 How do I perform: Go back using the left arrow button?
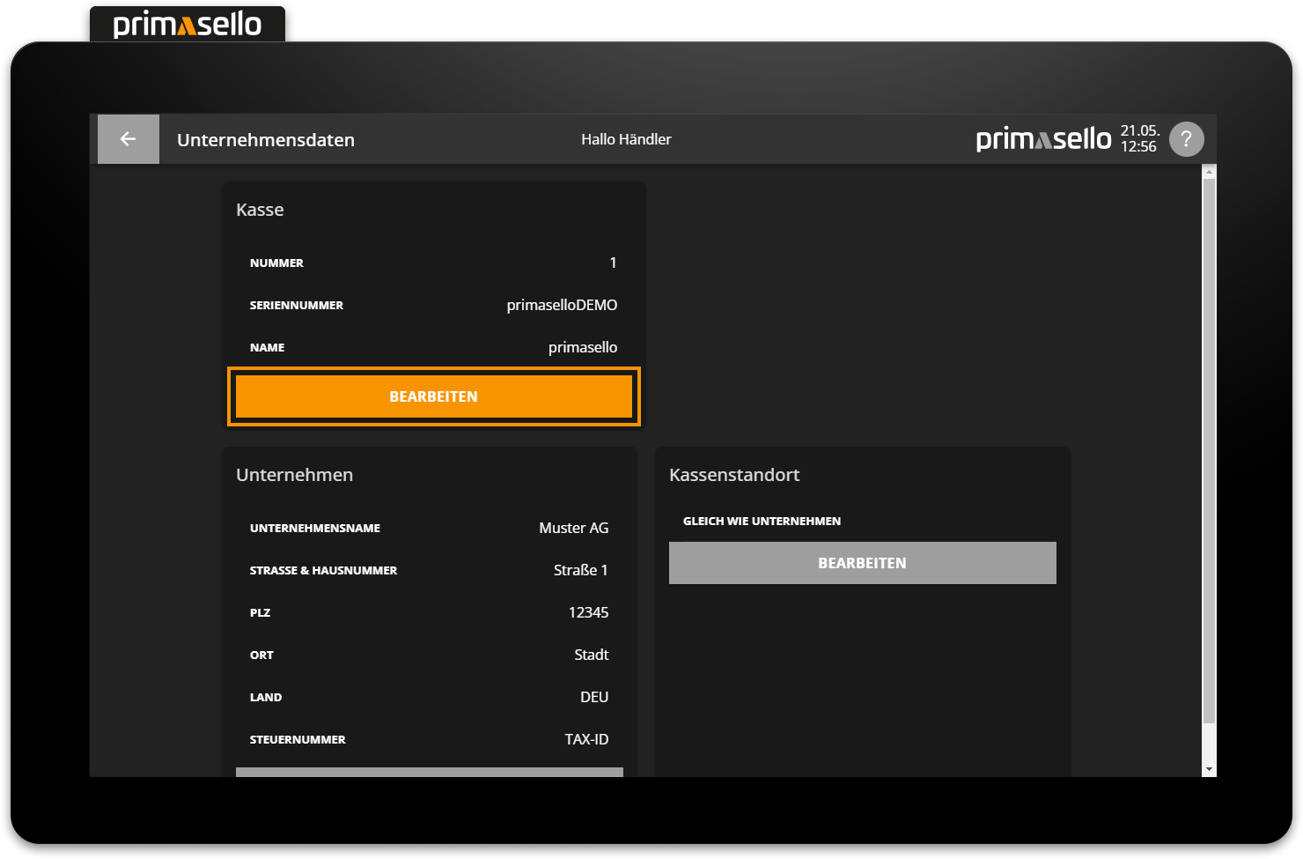coord(129,139)
